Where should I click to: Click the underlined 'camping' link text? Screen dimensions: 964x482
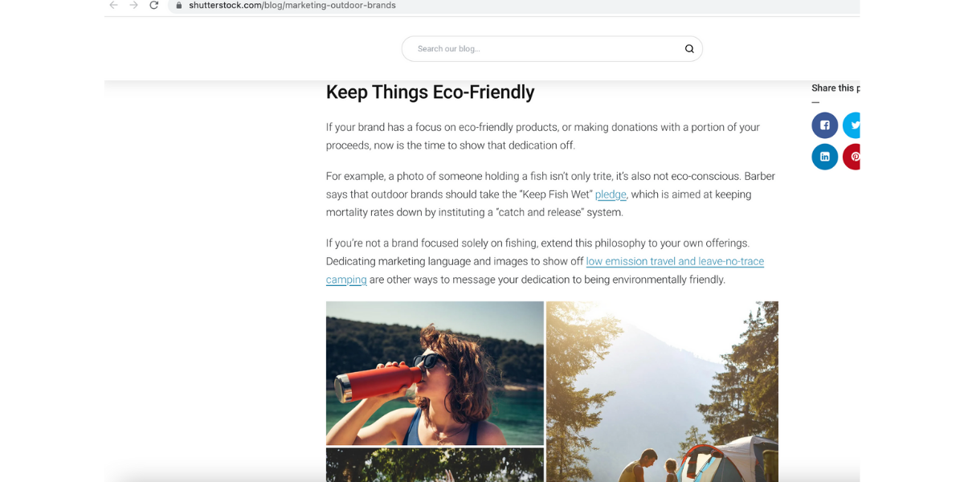(346, 280)
